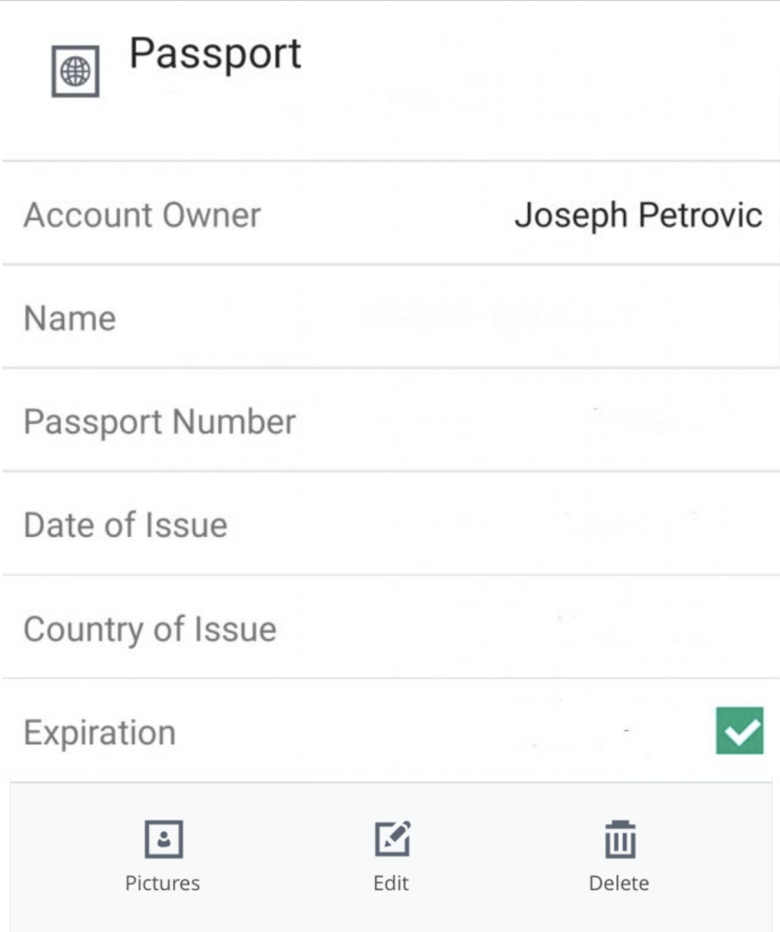
Task: Click the Expiration label
Action: (100, 733)
